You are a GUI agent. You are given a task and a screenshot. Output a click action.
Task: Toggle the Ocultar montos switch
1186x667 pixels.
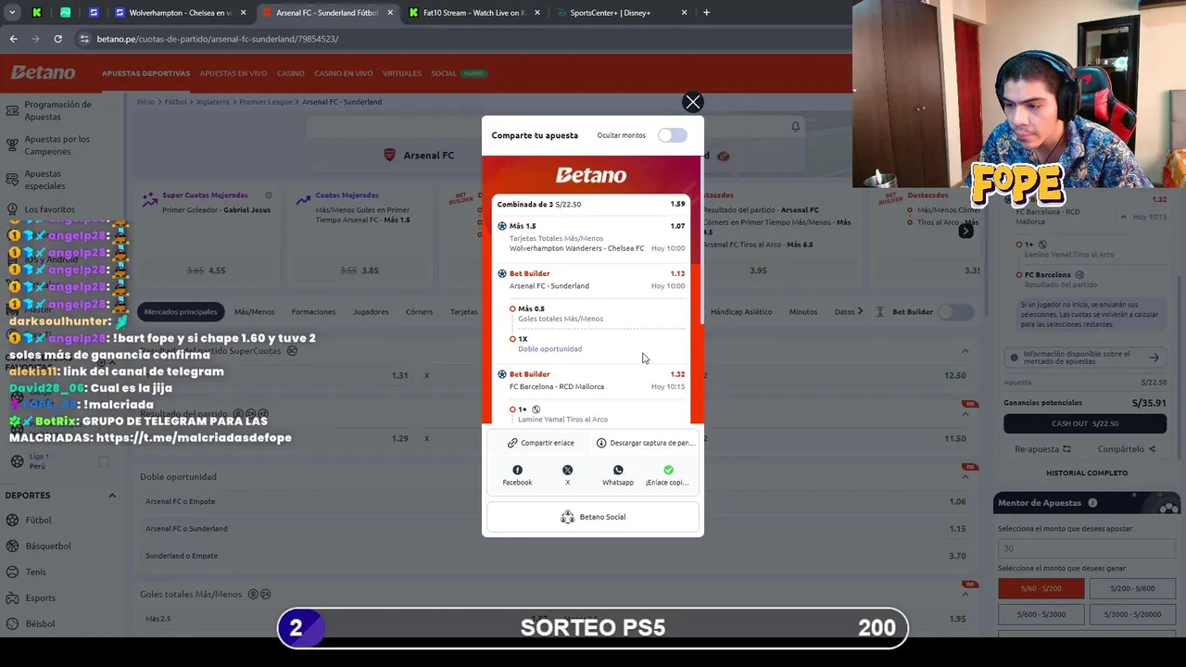(x=672, y=135)
